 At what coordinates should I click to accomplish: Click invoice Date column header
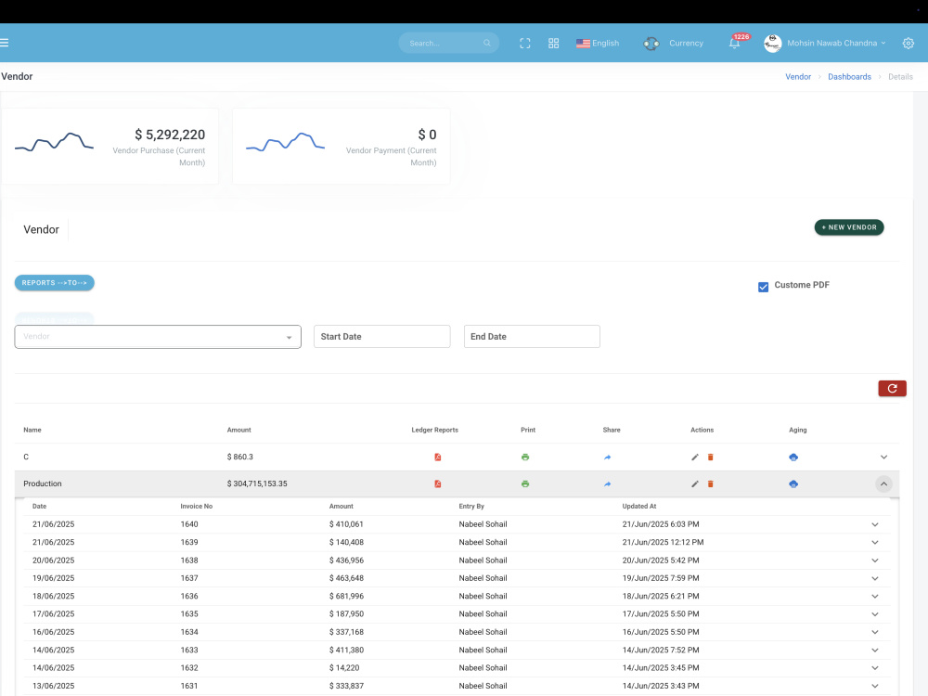[40, 507]
